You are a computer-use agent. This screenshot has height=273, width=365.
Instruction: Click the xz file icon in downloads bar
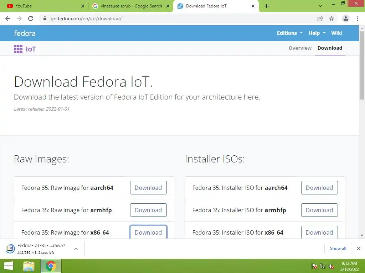pyautogui.click(x=10, y=248)
